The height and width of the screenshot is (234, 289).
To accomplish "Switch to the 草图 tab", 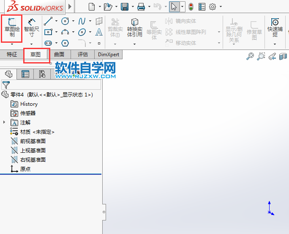I will 35,55.
